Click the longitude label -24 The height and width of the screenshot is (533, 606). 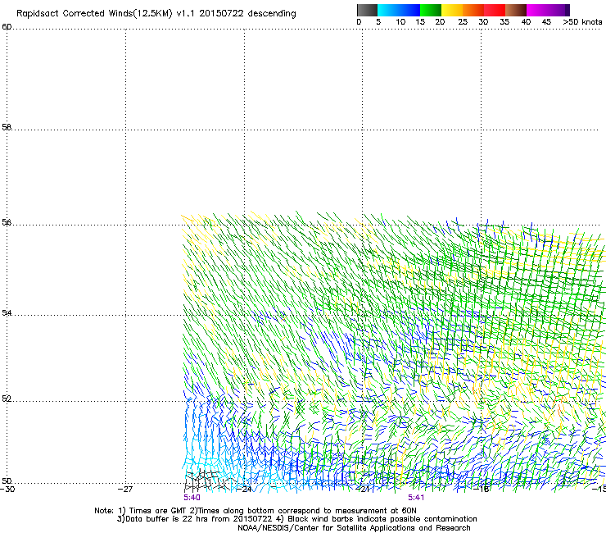coord(245,489)
